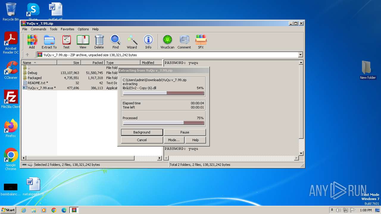Screen dimensions: 381x214
Task: Click WinRAR taskbar button
Action: point(74,210)
